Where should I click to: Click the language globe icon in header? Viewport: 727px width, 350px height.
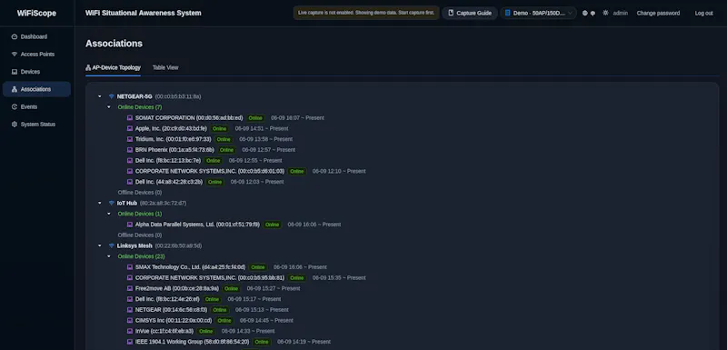(x=585, y=14)
